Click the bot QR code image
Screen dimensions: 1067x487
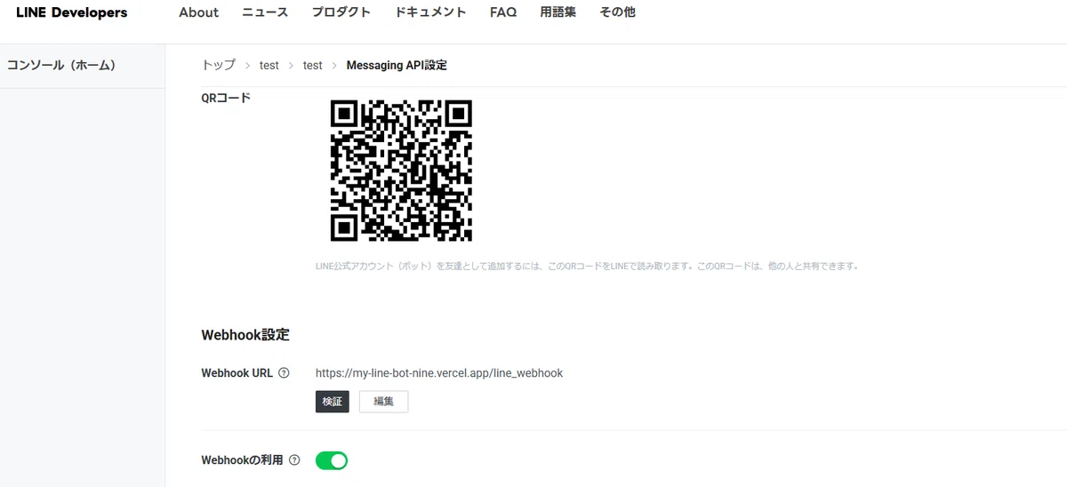(x=401, y=171)
